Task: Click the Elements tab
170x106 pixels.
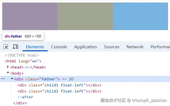Action: pos(35,47)
